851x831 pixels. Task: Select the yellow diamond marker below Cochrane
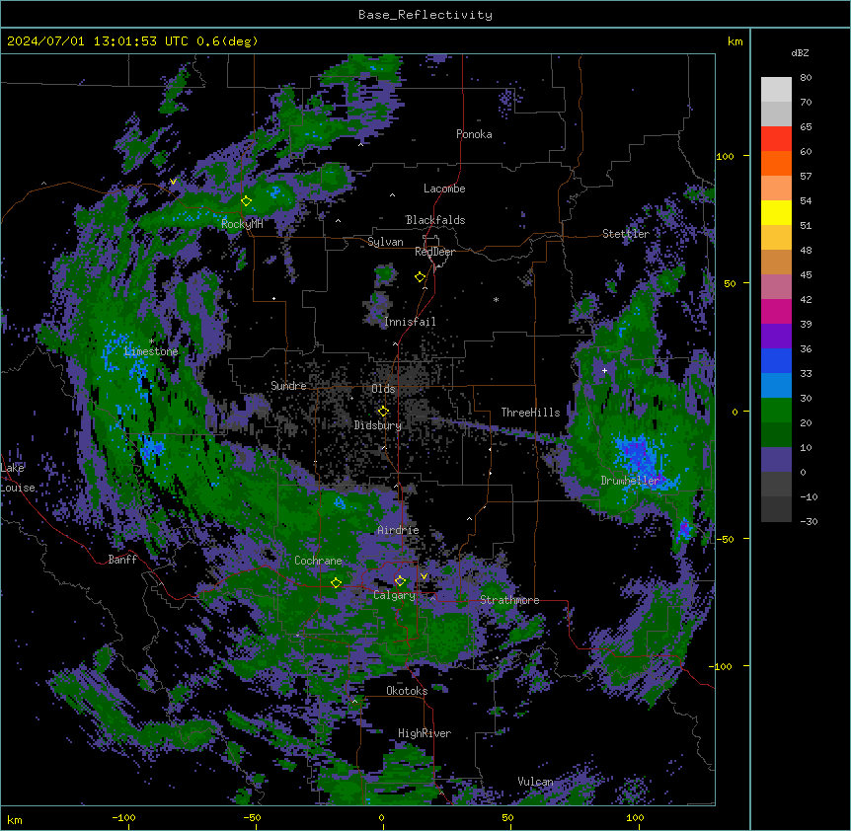pyautogui.click(x=337, y=582)
